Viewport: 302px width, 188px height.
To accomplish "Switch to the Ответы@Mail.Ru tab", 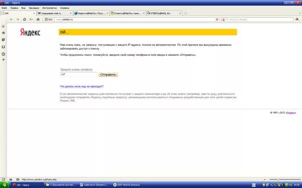I will 127,13.
